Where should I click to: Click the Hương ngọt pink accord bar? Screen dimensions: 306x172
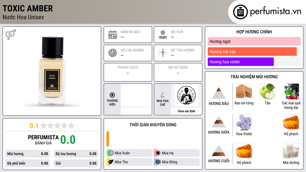point(254,41)
